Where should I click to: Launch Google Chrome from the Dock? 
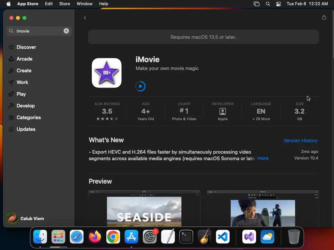pyautogui.click(x=113, y=237)
